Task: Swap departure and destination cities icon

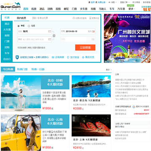Action: tap(54, 36)
